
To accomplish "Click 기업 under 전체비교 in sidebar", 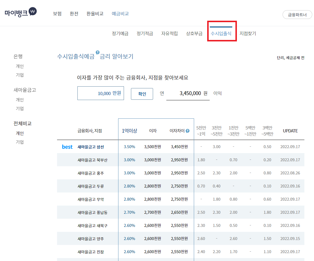I will [20, 142].
